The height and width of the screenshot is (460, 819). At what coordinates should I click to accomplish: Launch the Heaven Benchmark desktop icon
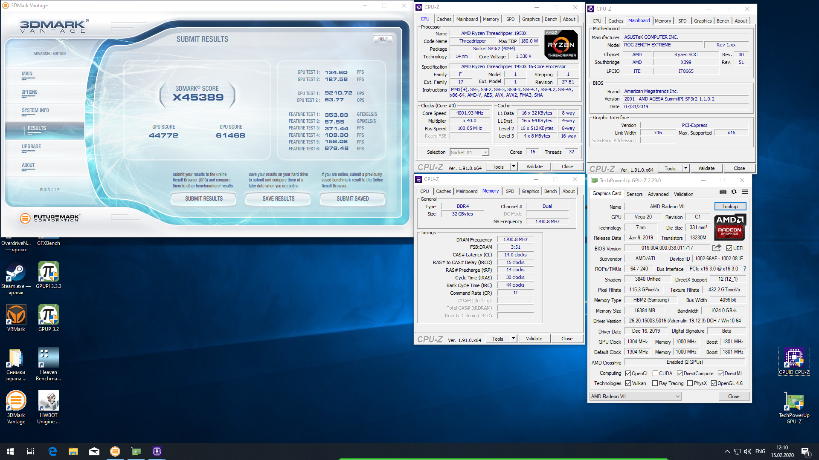(49, 364)
